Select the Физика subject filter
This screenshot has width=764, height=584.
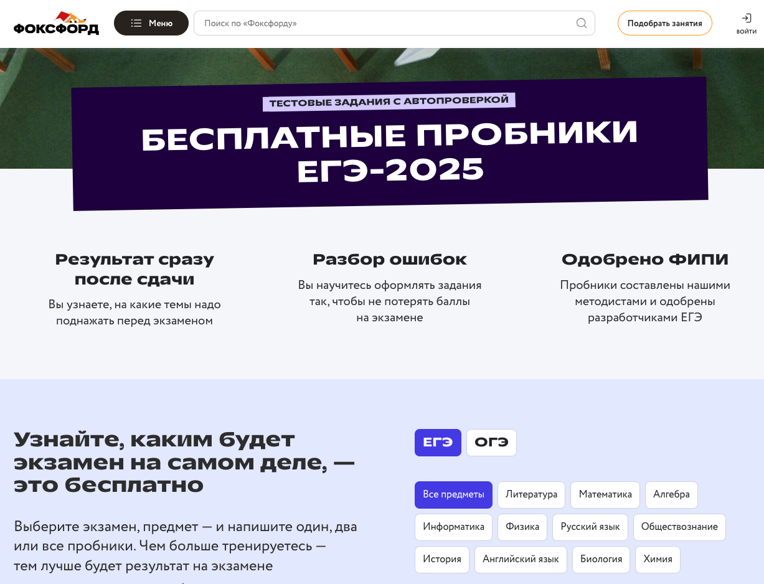click(522, 527)
